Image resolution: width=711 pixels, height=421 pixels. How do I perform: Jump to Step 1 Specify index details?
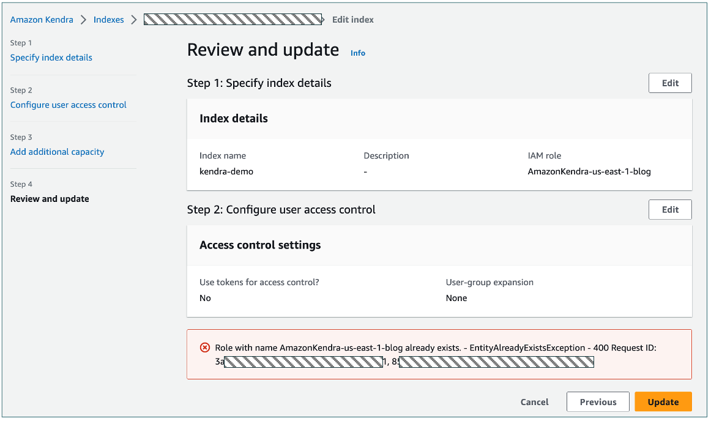(x=51, y=58)
